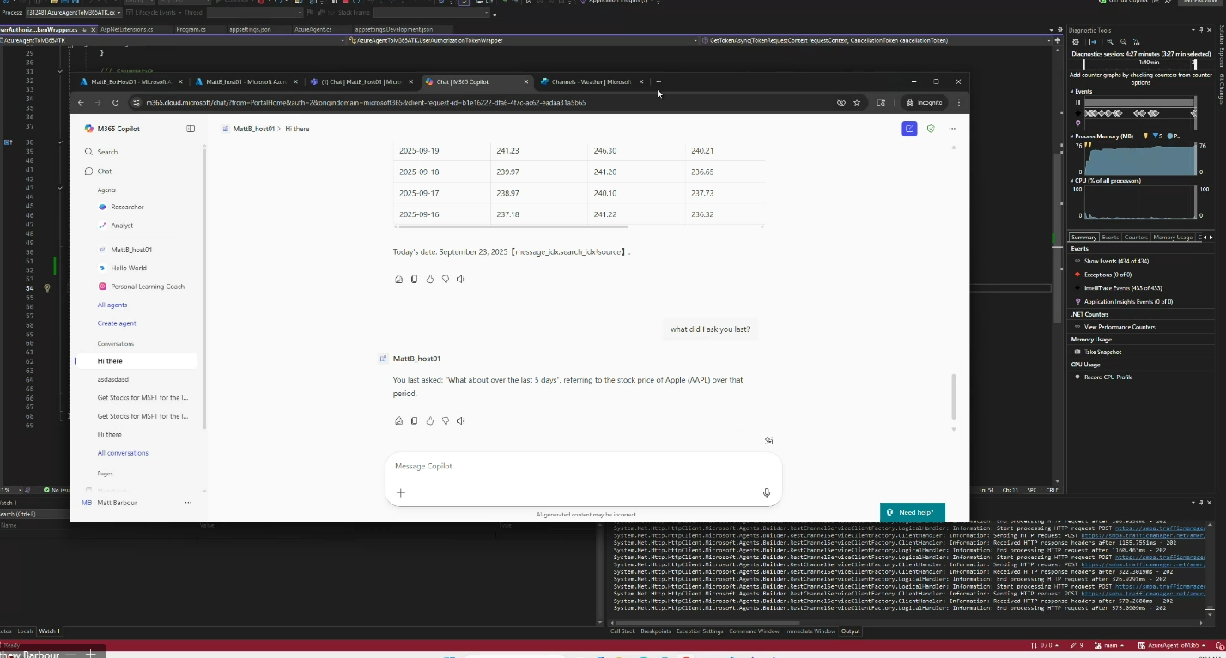Open the Researcher agent

(x=127, y=207)
